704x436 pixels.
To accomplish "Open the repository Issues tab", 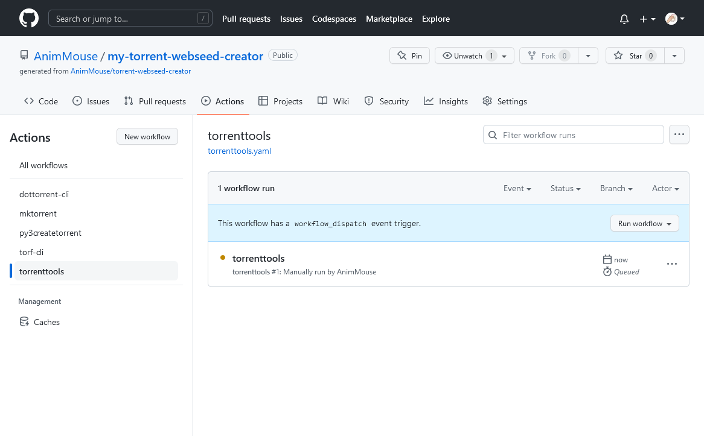I will click(91, 101).
